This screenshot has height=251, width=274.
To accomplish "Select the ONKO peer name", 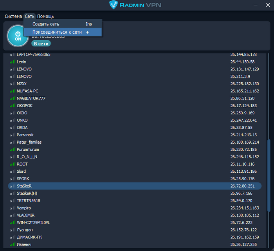I will [x=22, y=120].
